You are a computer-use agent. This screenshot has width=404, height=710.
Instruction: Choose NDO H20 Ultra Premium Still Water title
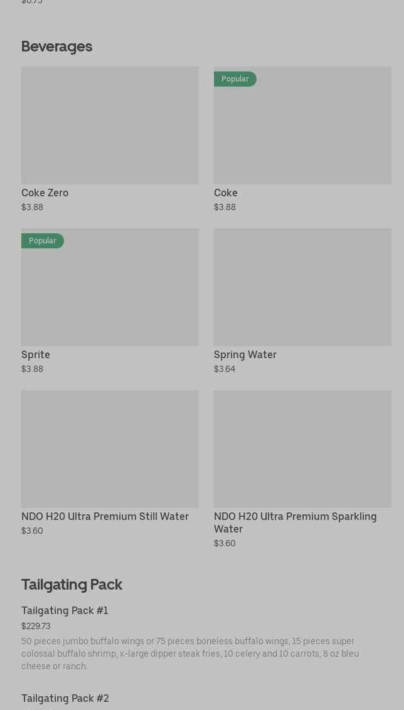(x=105, y=516)
